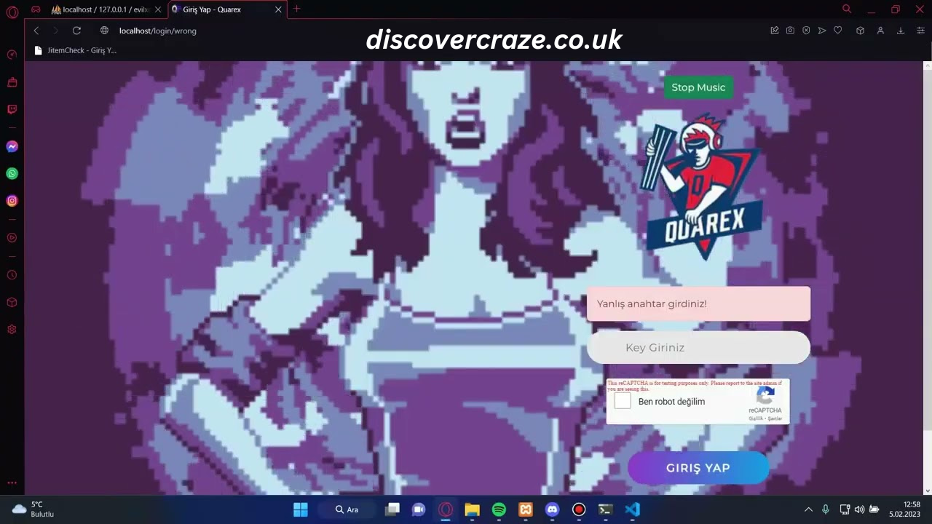Open WhatsApp in the sidebar
Image resolution: width=932 pixels, height=524 pixels.
pyautogui.click(x=12, y=173)
